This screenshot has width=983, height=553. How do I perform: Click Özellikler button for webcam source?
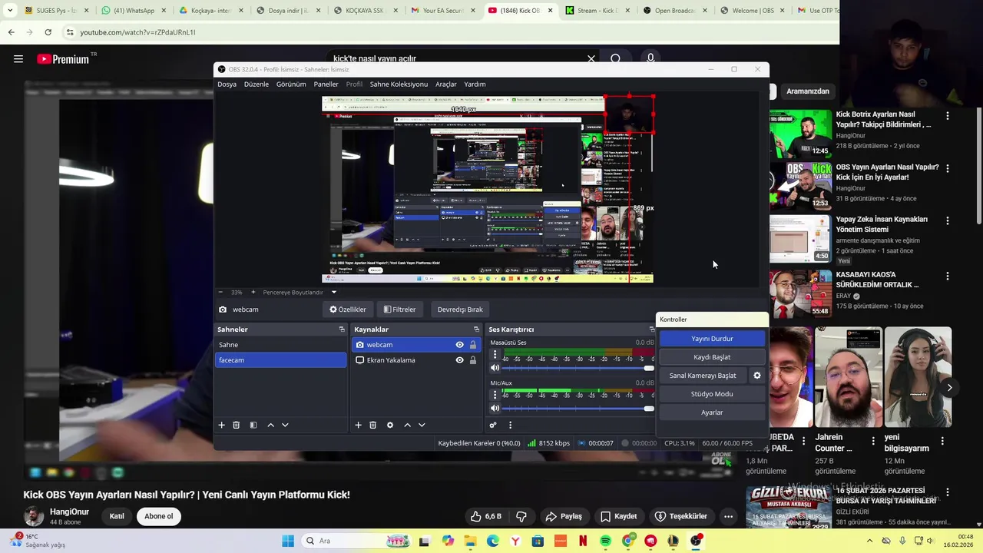[x=348, y=310]
